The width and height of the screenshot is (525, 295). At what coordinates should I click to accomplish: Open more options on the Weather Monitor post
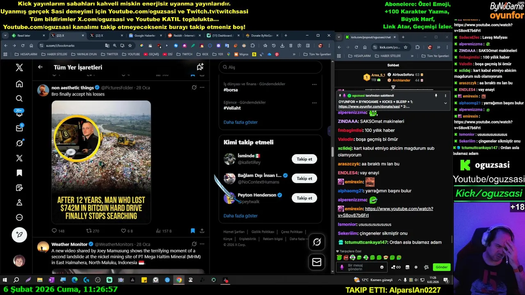pyautogui.click(x=202, y=244)
